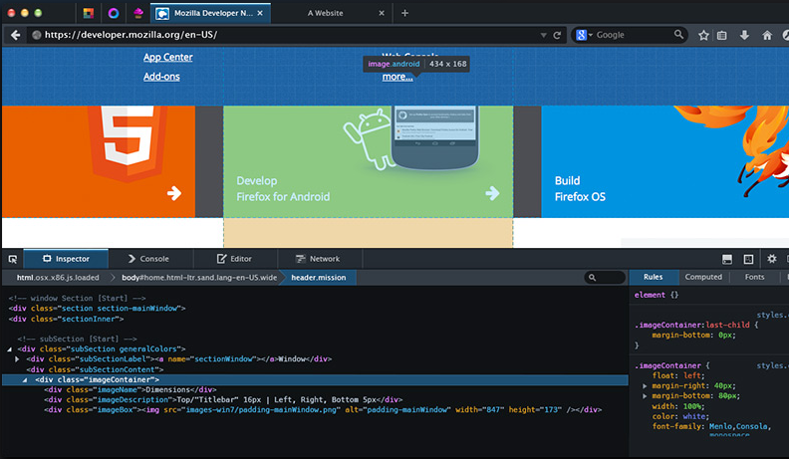The height and width of the screenshot is (459, 789).
Task: Select the Inspector devtools tab
Action: point(66,259)
